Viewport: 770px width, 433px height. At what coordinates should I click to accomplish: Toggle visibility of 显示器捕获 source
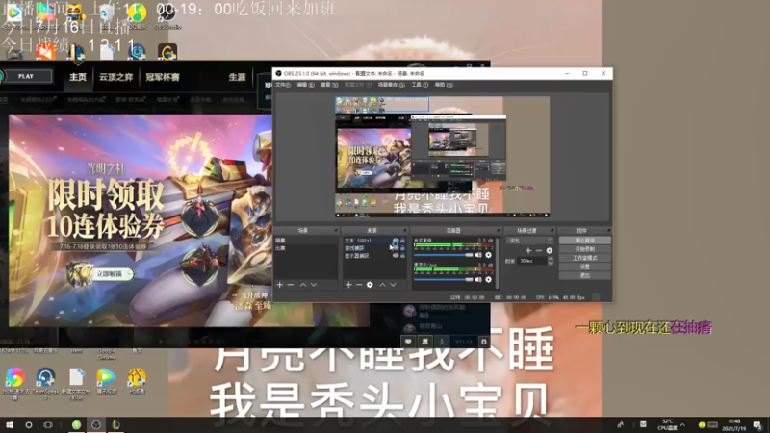pos(396,256)
